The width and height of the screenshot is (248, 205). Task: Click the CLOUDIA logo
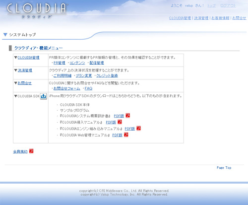click(x=37, y=10)
